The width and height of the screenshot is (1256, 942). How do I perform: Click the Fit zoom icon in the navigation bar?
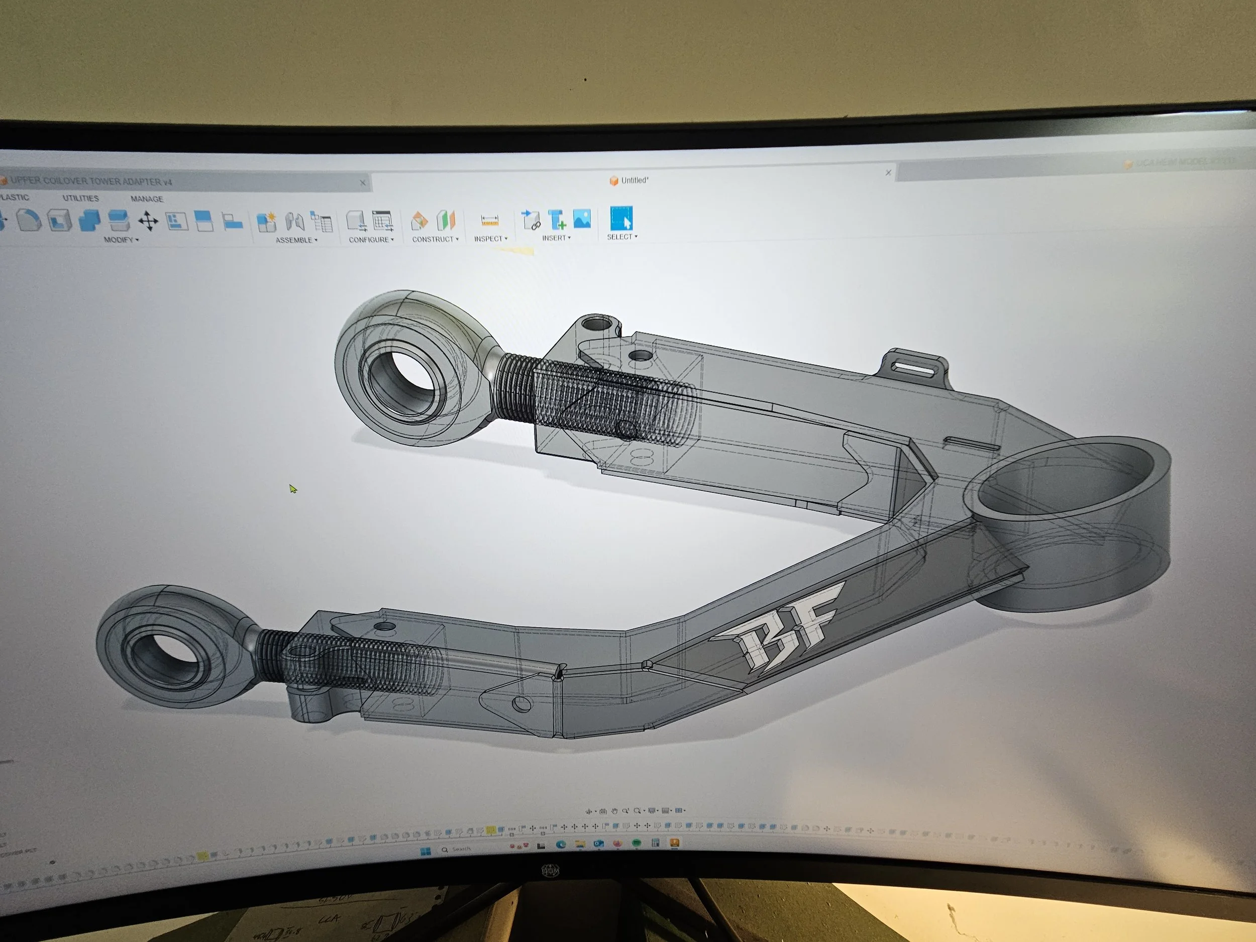coord(638,811)
